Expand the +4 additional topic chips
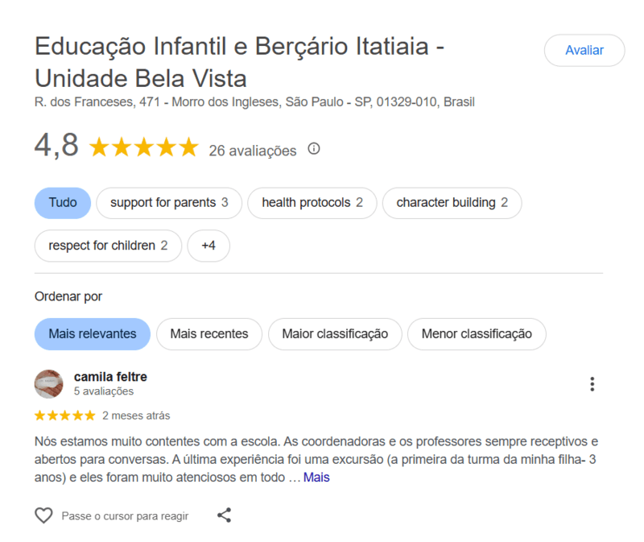644x542 pixels. (x=208, y=246)
